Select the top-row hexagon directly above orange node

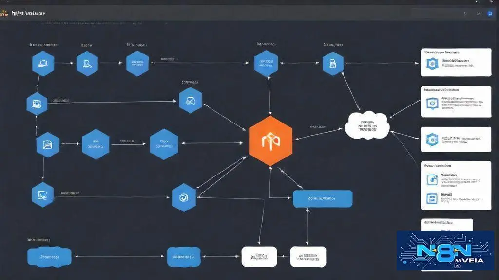click(266, 64)
